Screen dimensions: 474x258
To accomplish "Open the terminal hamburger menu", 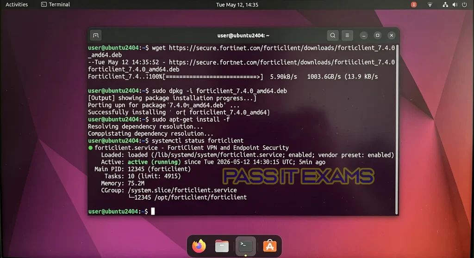I will click(347, 36).
